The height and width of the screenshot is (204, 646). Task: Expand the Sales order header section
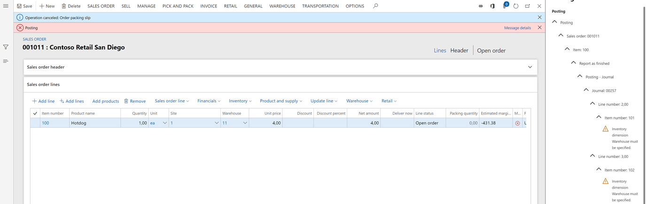tap(530, 67)
